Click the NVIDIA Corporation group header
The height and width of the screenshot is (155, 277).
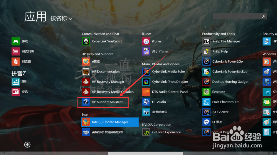157,125
